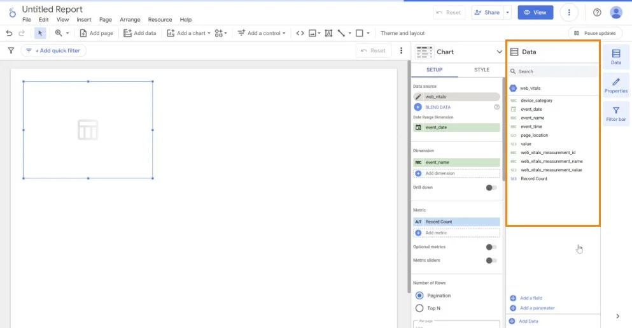Open the canvas three-dot options menu
The height and width of the screenshot is (328, 632).
click(401, 50)
